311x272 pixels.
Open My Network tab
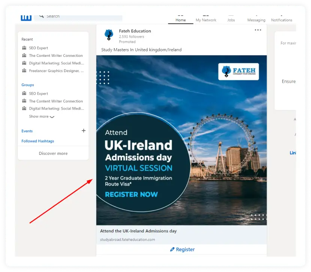click(x=206, y=19)
